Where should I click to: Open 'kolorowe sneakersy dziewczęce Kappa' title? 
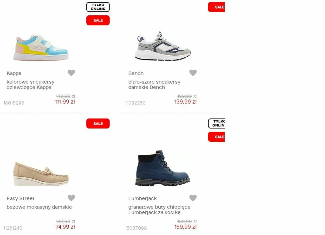click(31, 85)
